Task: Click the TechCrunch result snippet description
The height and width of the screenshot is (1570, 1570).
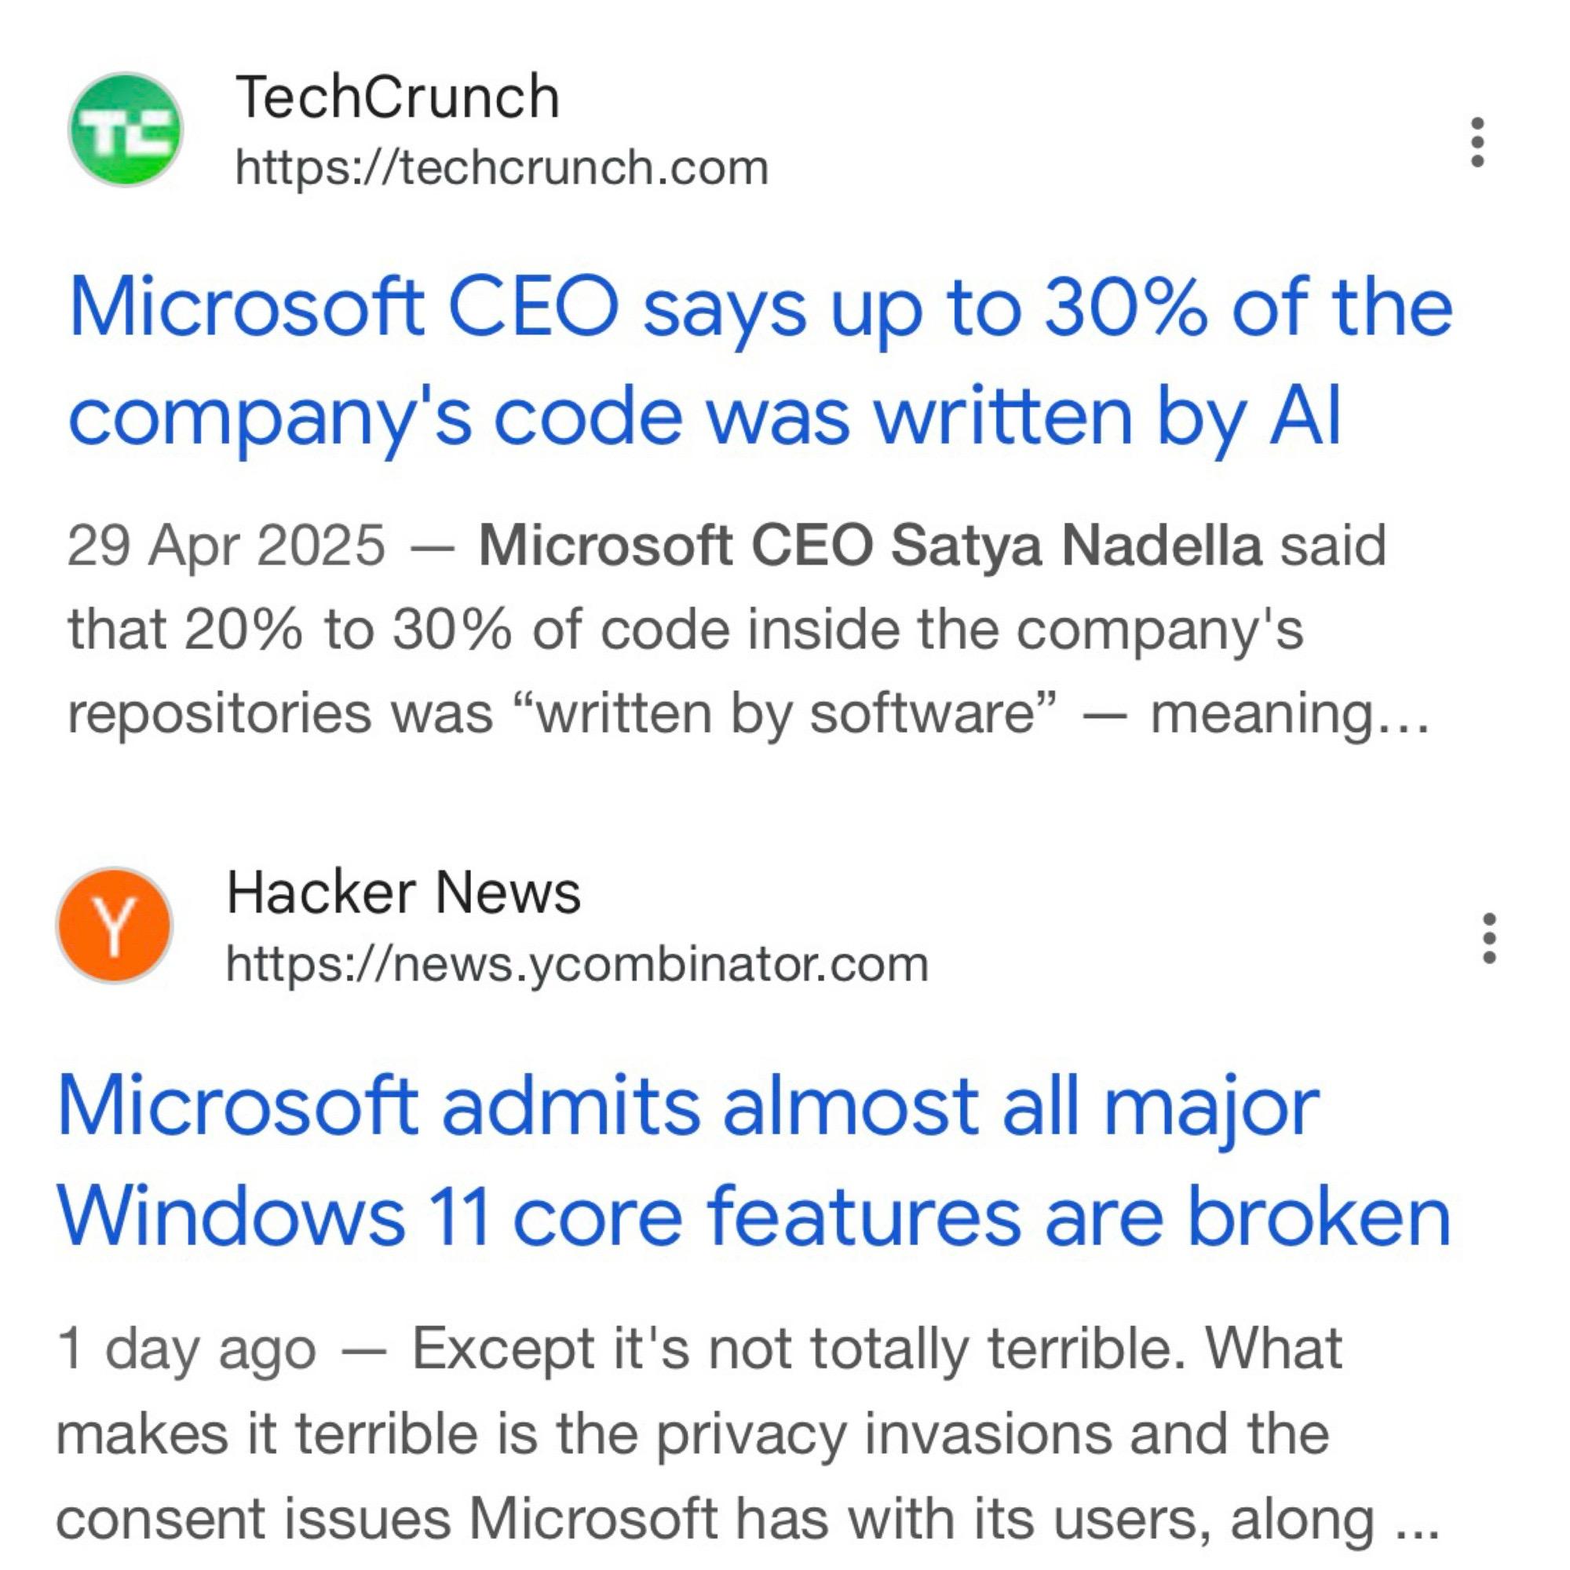Action: coord(691,626)
